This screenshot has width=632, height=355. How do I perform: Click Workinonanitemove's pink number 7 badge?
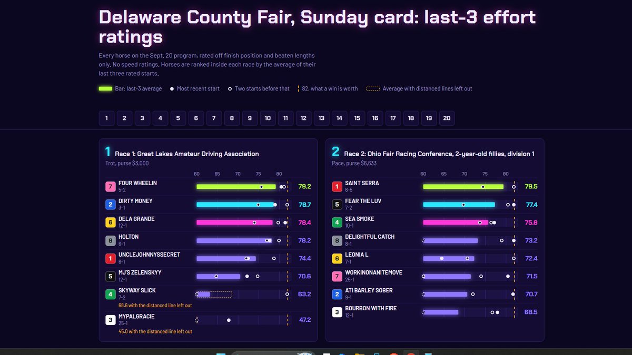point(337,276)
